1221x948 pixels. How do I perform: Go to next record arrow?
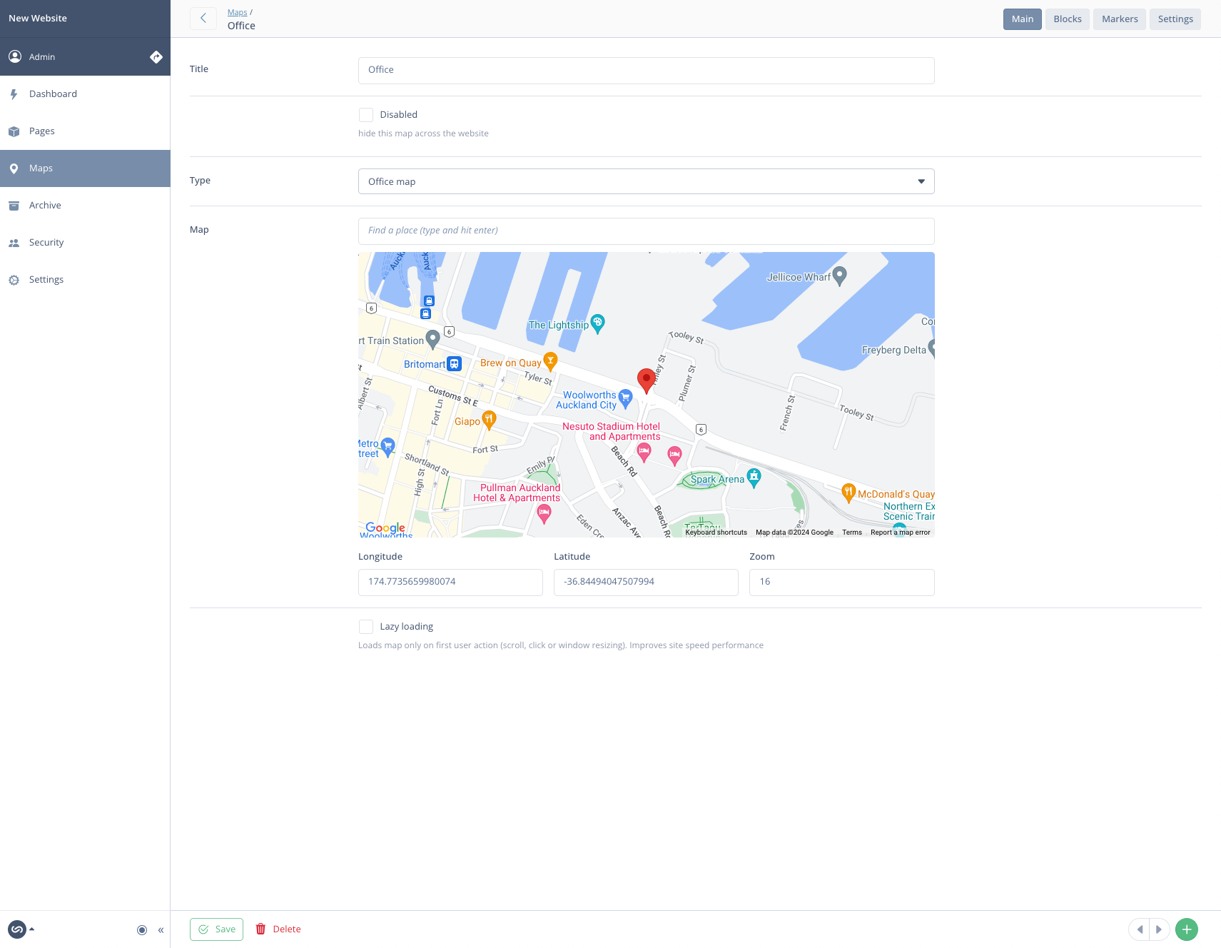[x=1159, y=929]
